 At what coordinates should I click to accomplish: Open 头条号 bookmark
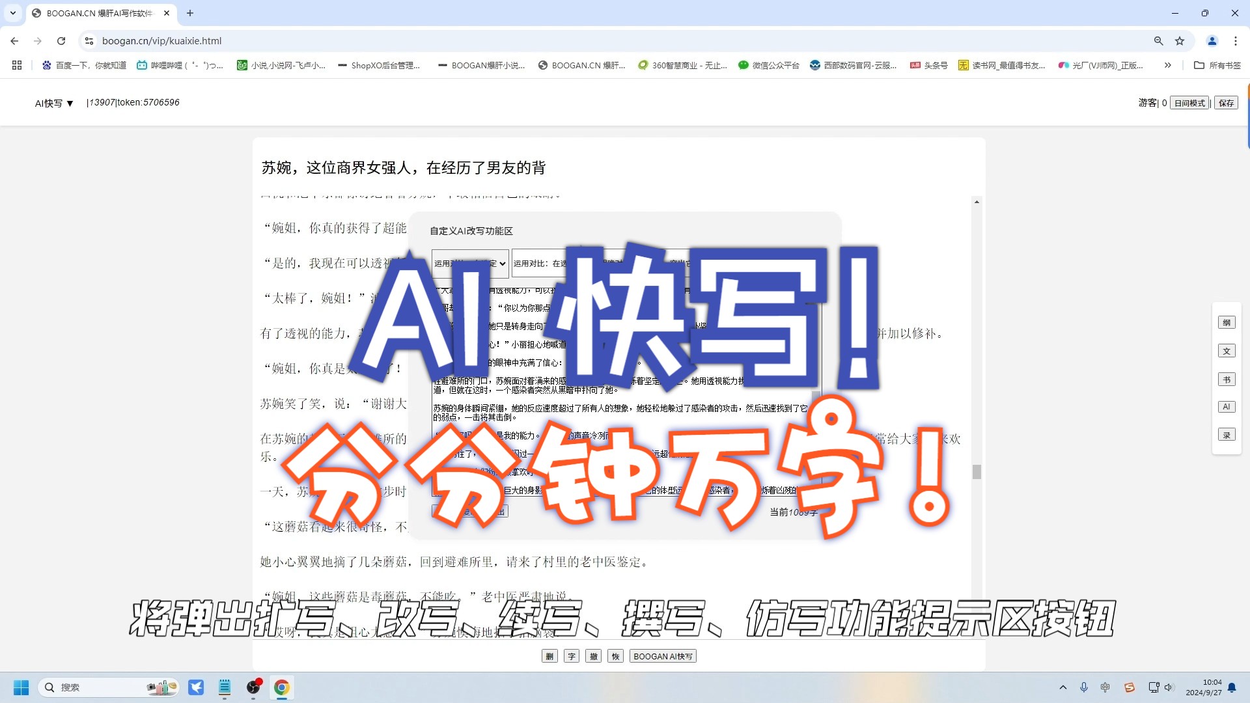click(x=929, y=65)
